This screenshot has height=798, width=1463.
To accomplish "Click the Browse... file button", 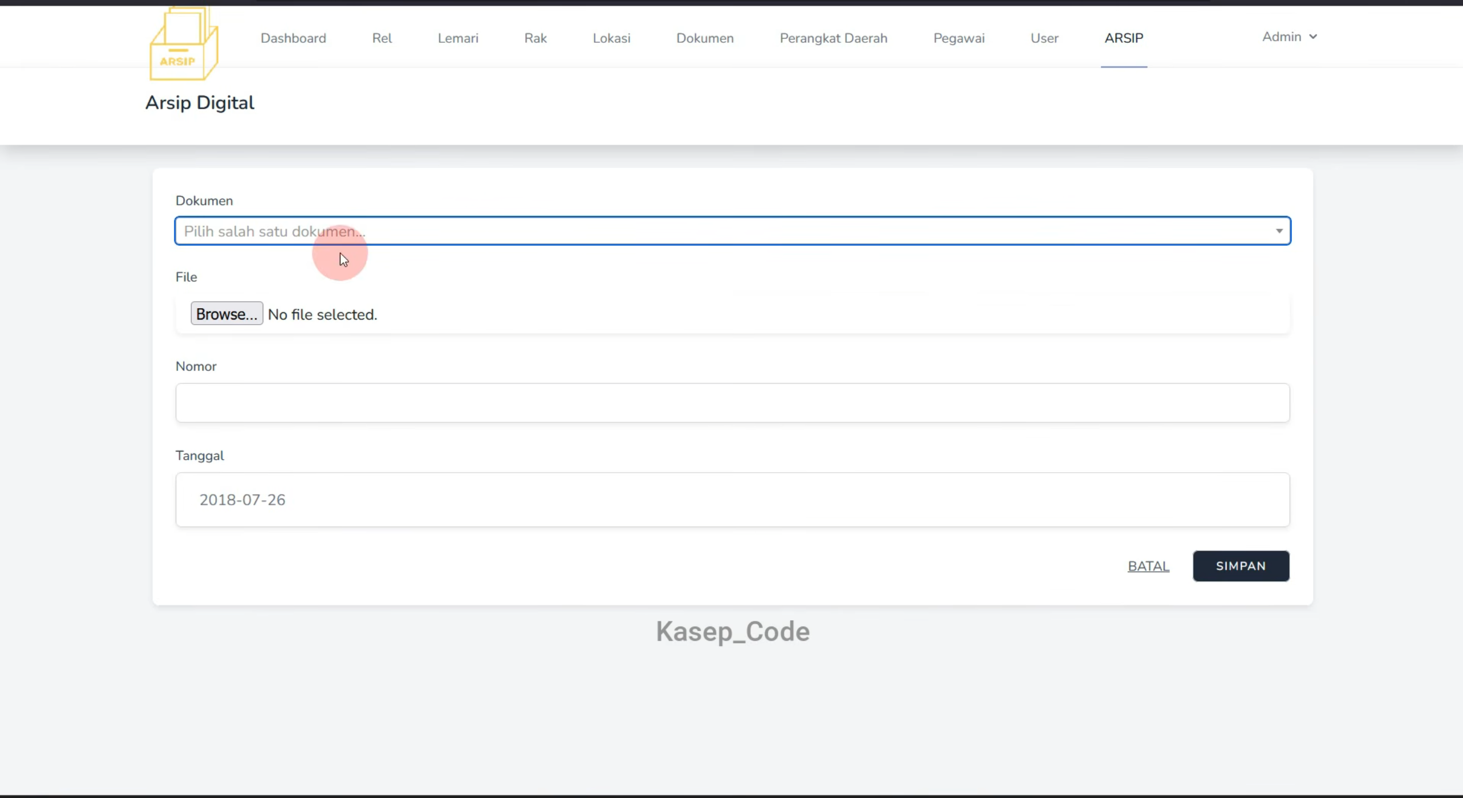I will tap(227, 314).
